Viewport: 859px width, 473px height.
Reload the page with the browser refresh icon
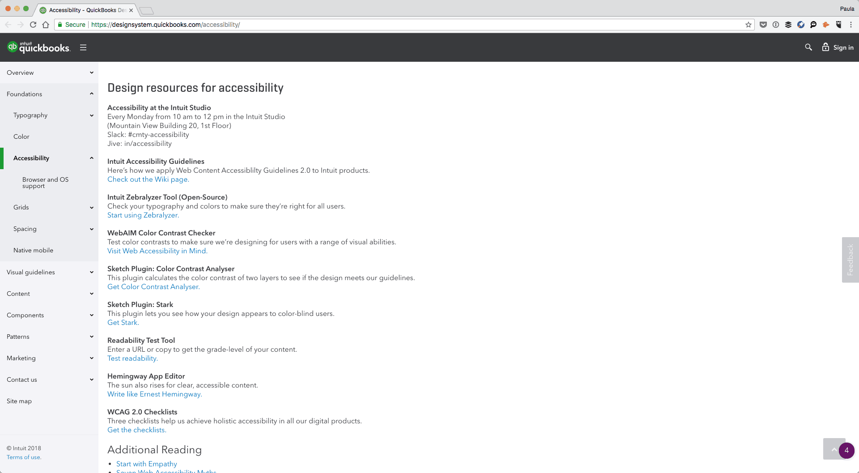(33, 25)
